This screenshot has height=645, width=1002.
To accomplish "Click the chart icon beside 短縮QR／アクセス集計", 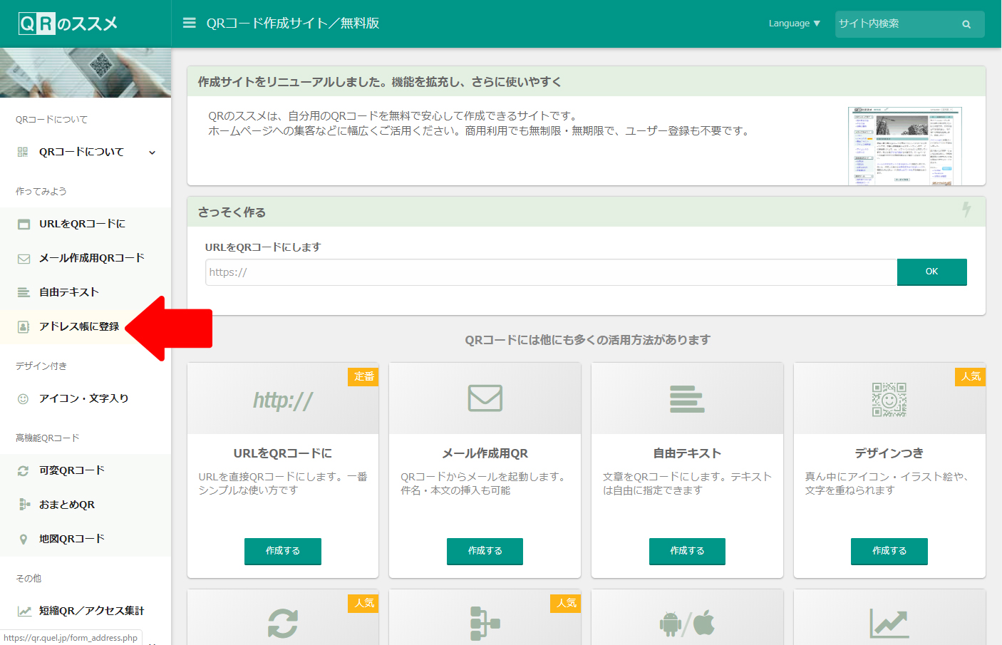I will pyautogui.click(x=24, y=611).
